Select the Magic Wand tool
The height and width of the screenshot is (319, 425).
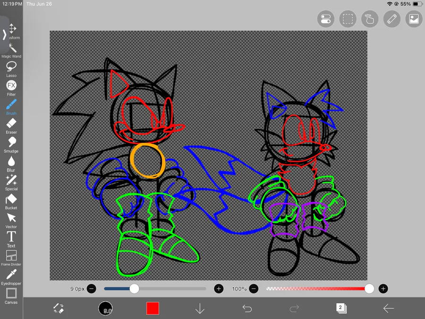(11, 51)
